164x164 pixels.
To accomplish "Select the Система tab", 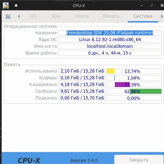I will coord(143,16).
